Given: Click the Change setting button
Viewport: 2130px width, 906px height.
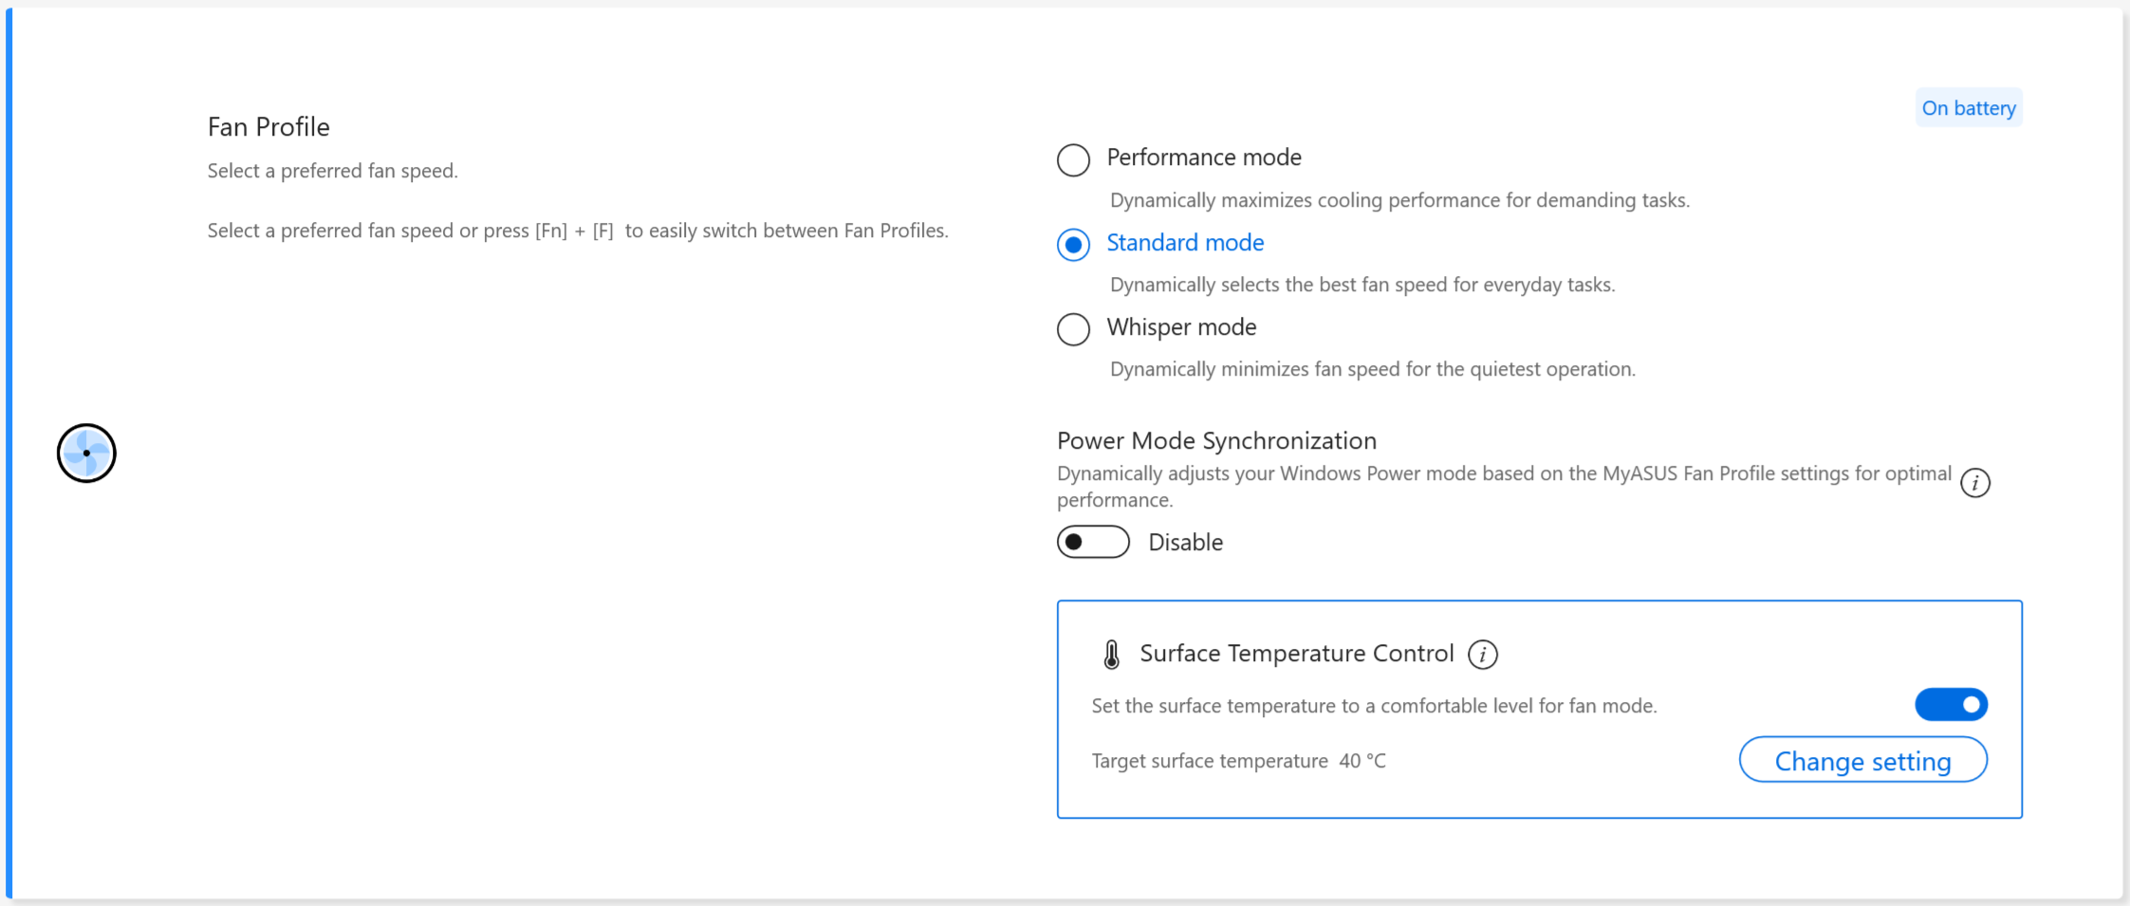Looking at the screenshot, I should click(x=1862, y=761).
